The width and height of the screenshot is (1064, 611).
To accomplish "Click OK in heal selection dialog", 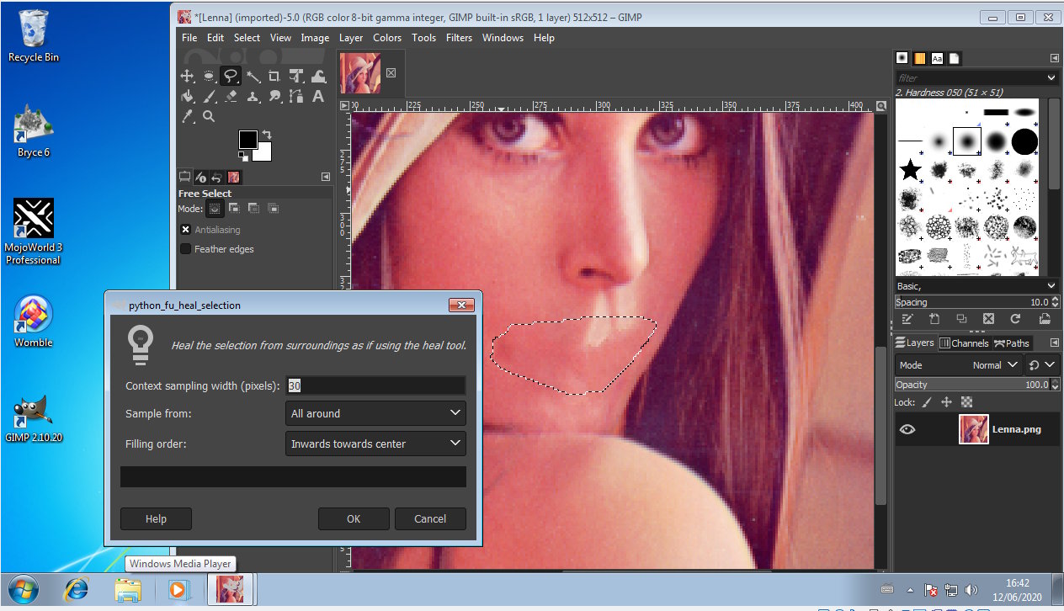I will tap(354, 518).
